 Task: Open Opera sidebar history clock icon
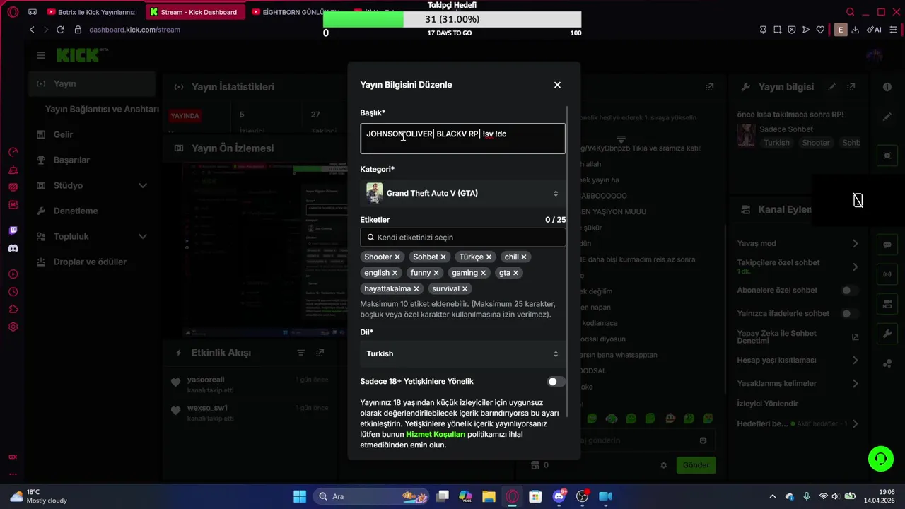click(13, 291)
